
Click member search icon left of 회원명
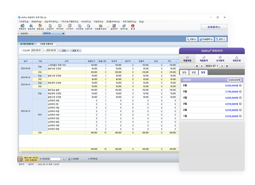tap(69, 159)
